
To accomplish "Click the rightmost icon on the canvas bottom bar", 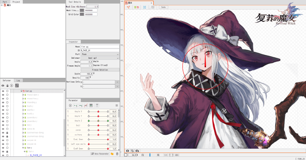I will point(177,155).
